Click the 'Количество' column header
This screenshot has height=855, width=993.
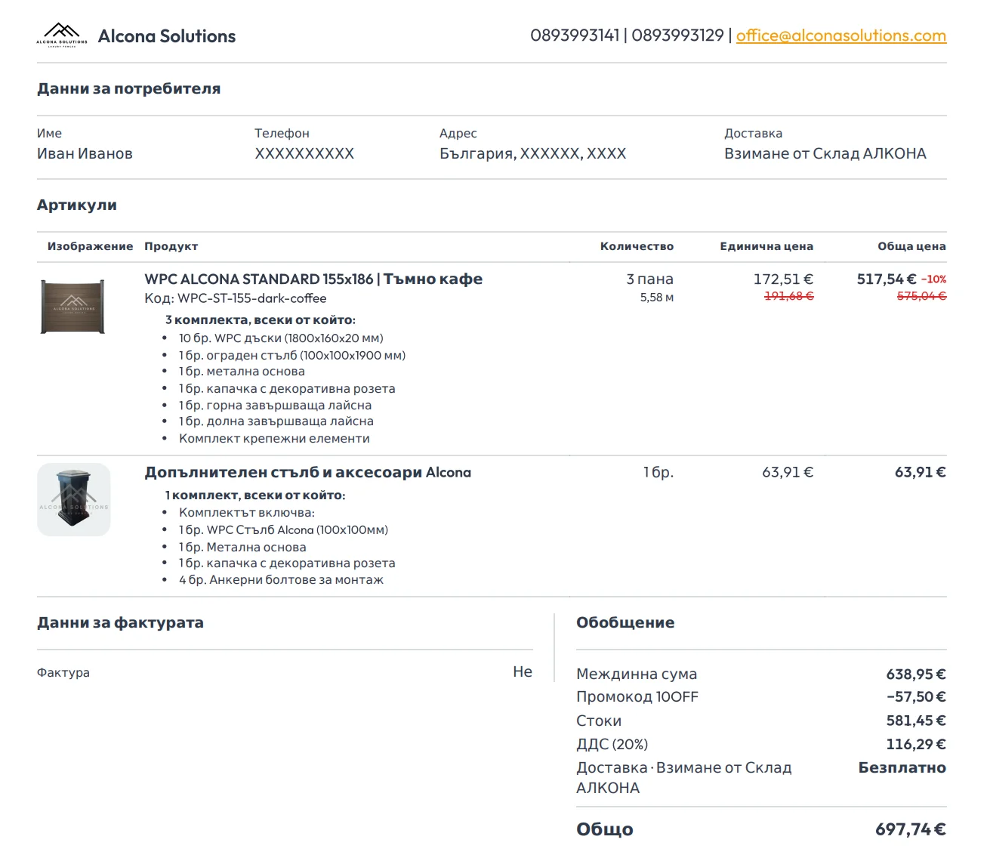tap(637, 246)
